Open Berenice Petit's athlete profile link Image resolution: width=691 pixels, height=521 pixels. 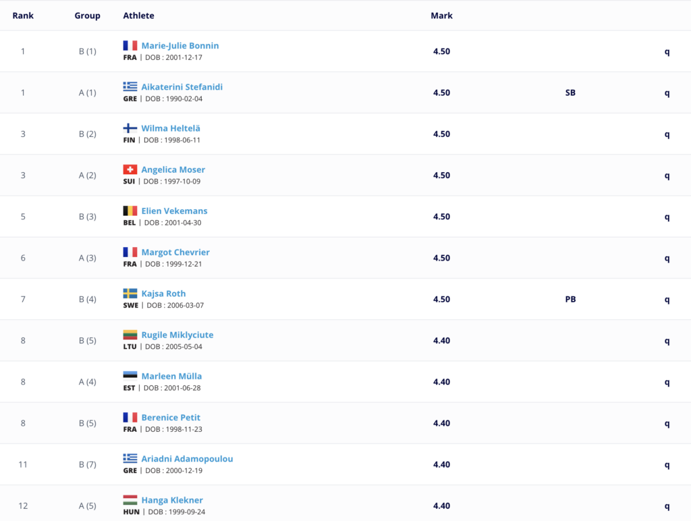pyautogui.click(x=171, y=418)
